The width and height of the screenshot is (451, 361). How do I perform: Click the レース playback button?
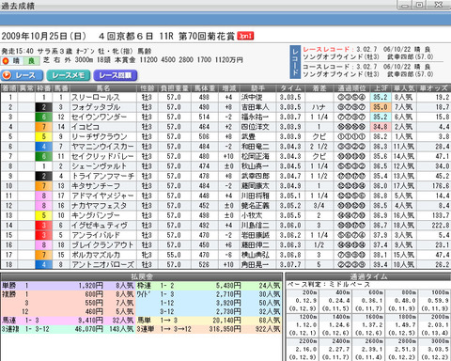pyautogui.click(x=22, y=75)
